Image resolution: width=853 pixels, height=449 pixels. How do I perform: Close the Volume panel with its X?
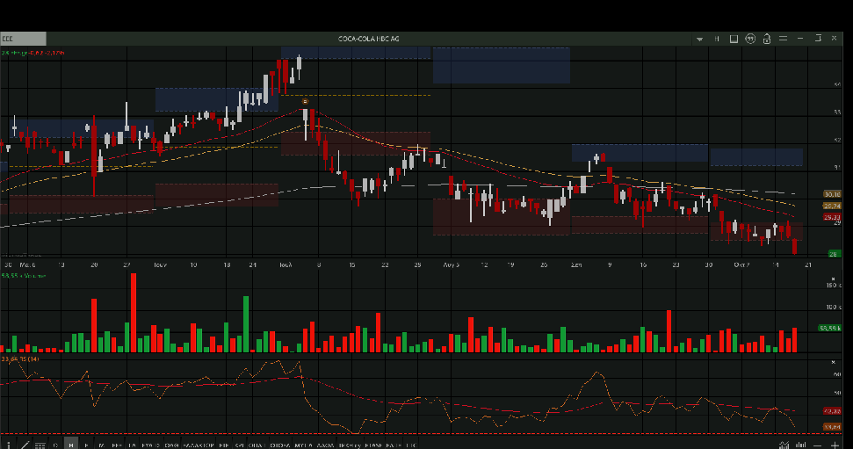click(833, 279)
